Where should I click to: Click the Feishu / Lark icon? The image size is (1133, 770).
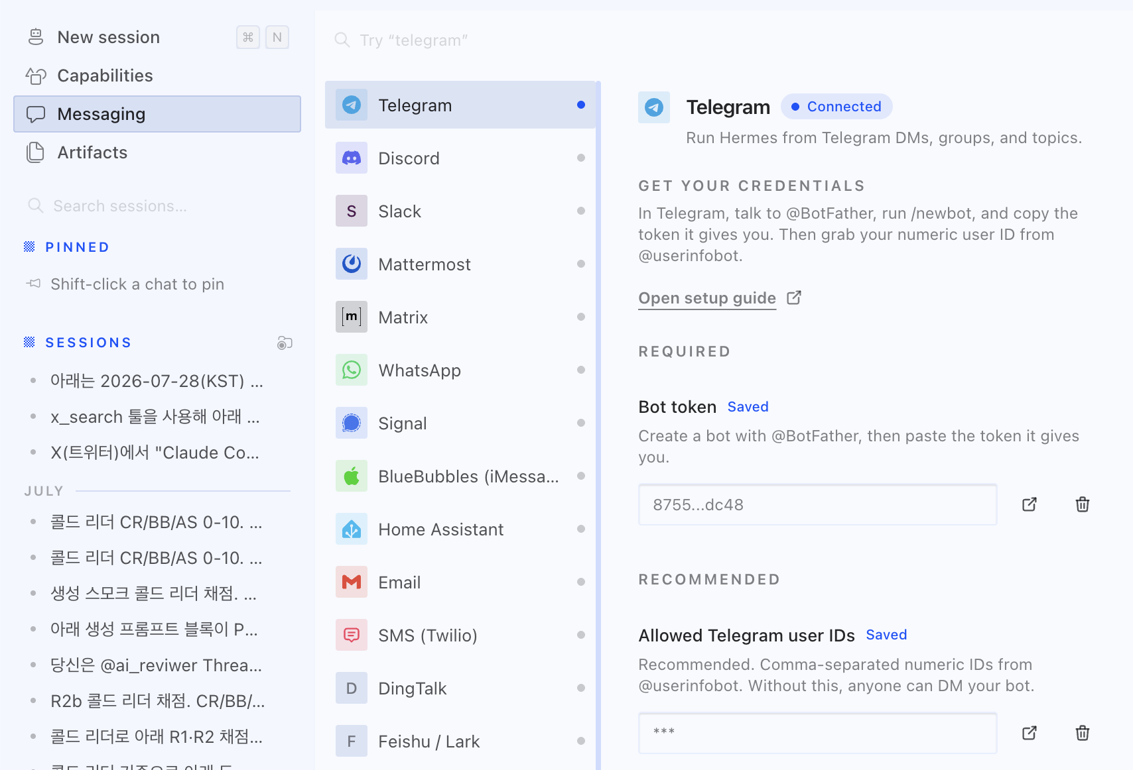[x=352, y=741]
